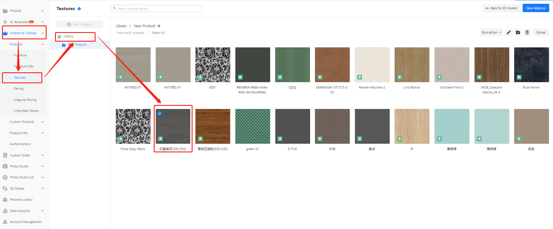Delete selected texture with trash icon
Screen dimensions: 553x229
click(x=527, y=32)
